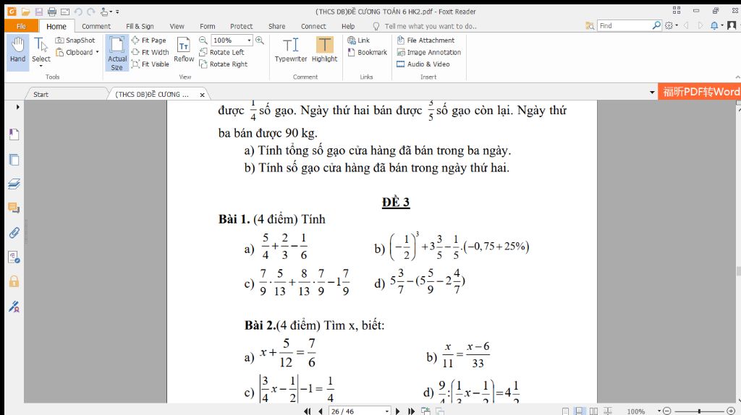Choose Fit Width view

[x=151, y=52]
